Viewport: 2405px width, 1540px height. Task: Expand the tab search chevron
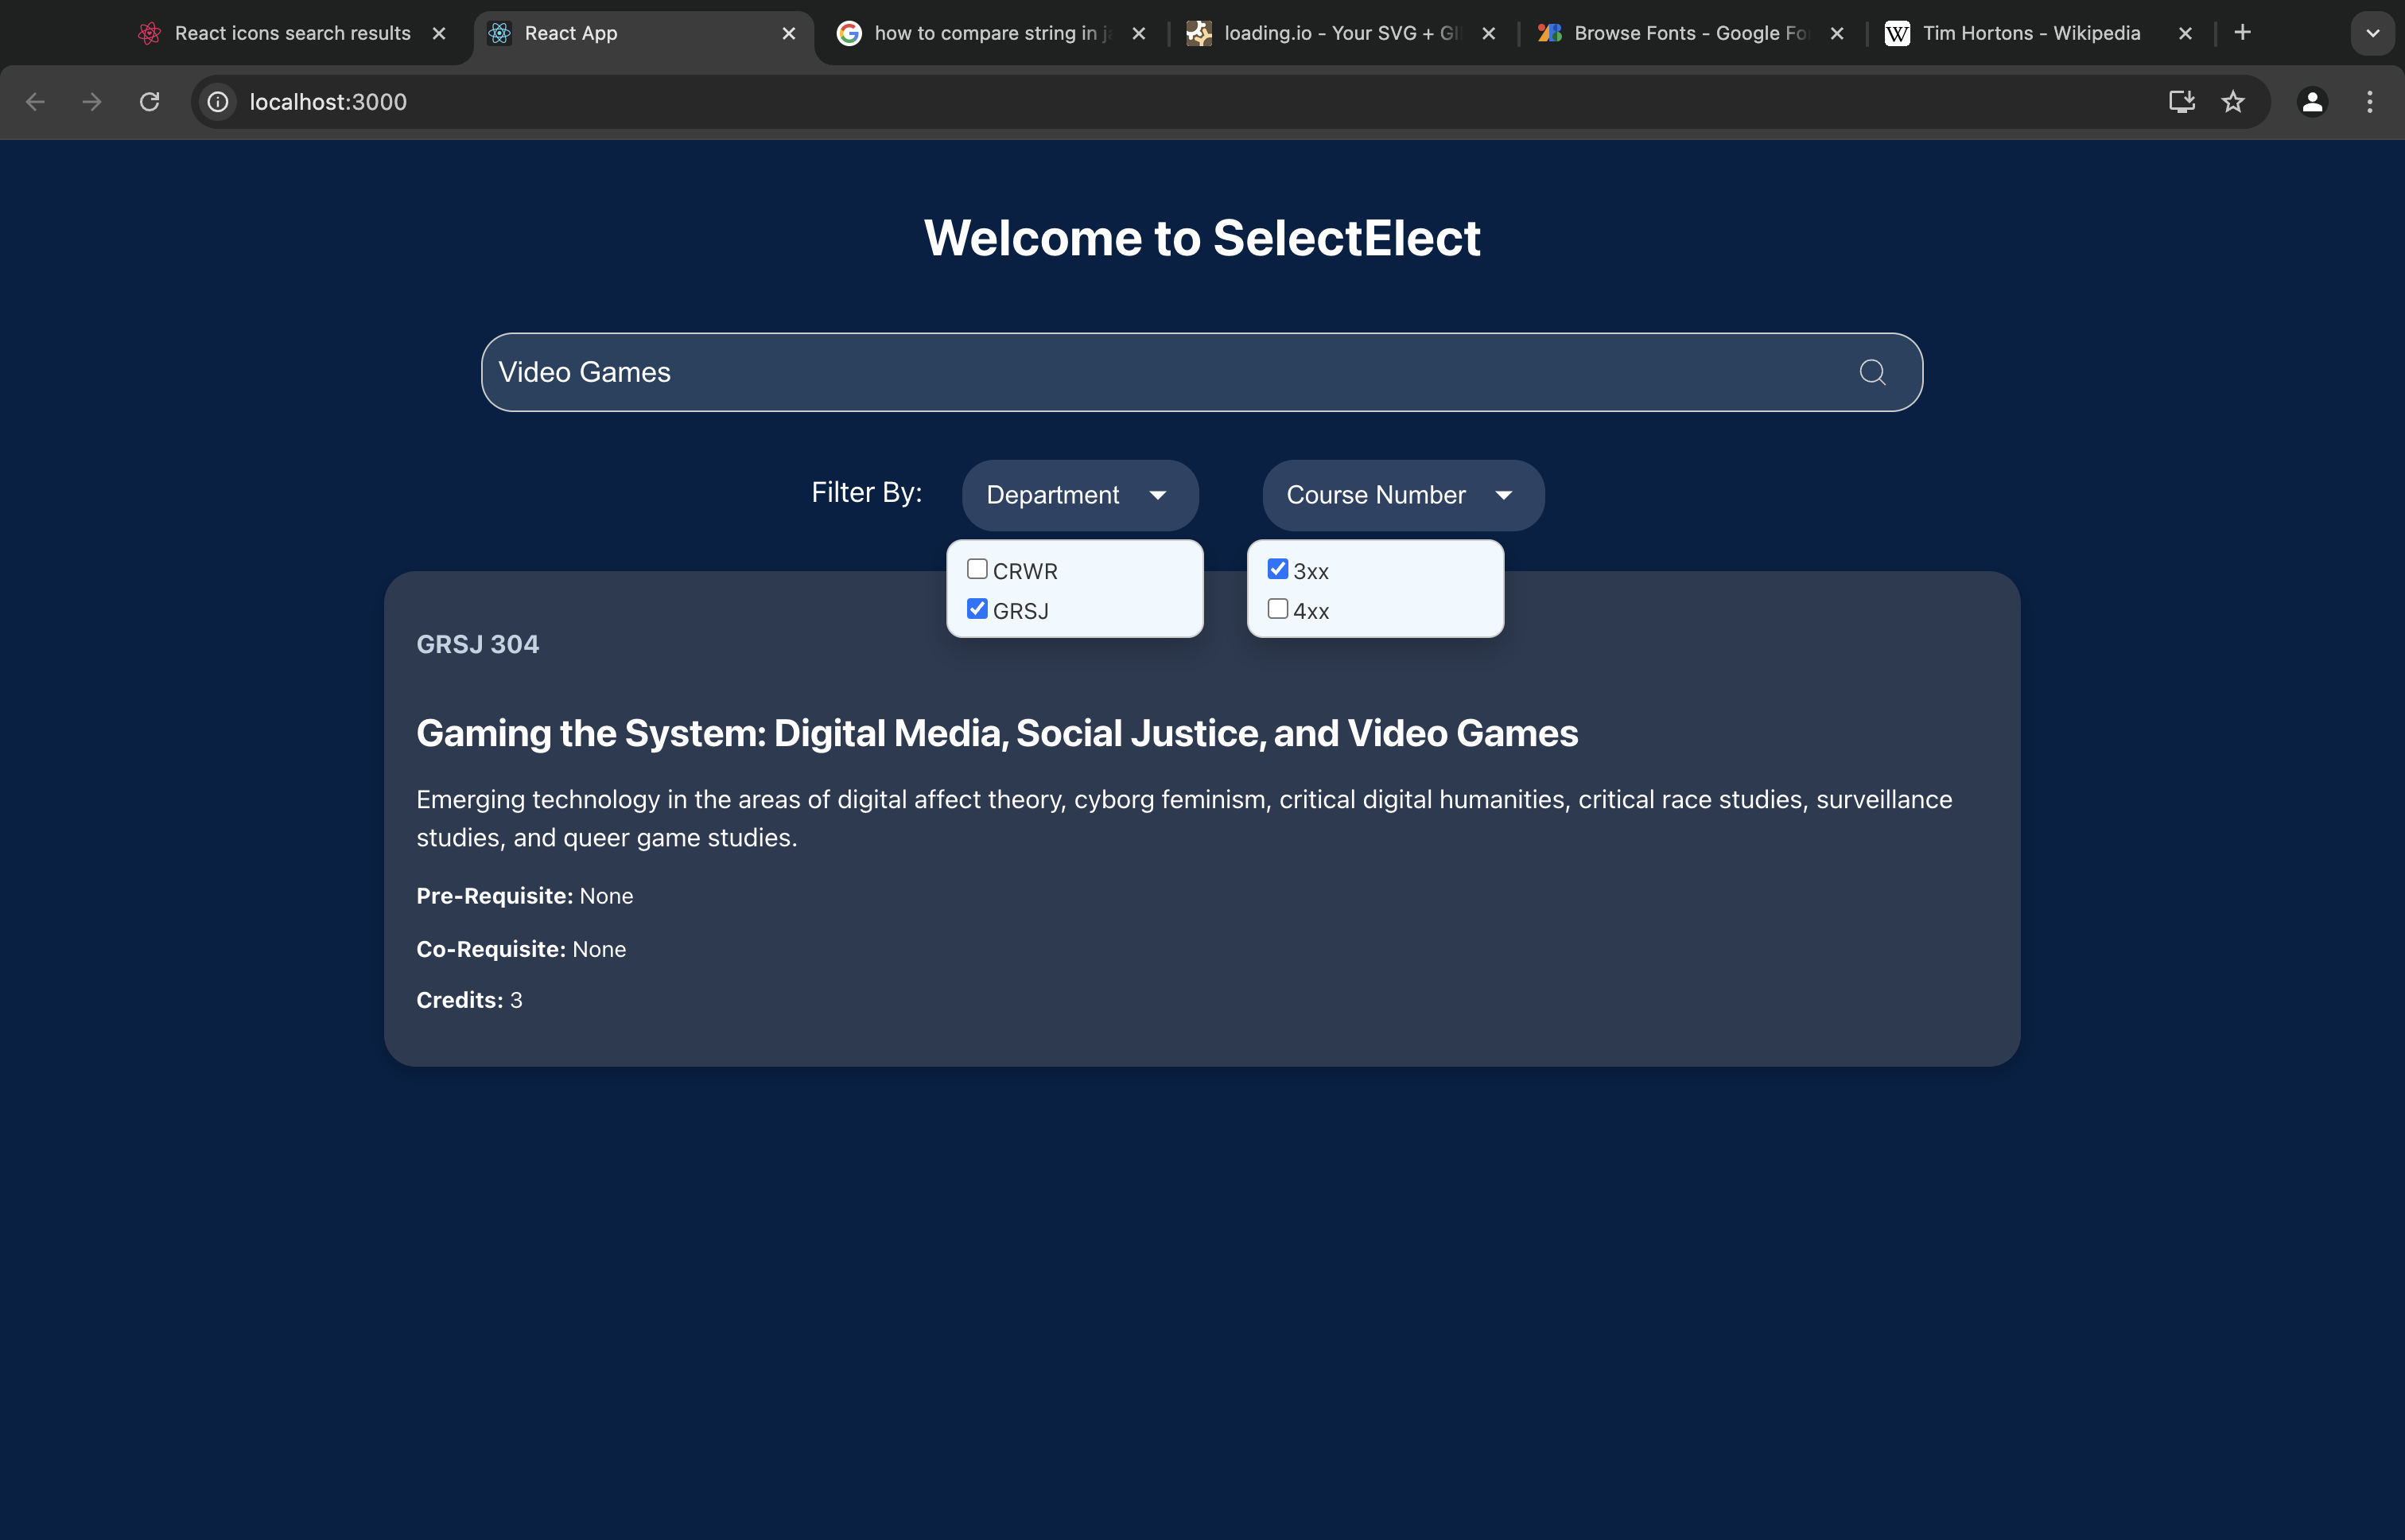[2372, 33]
